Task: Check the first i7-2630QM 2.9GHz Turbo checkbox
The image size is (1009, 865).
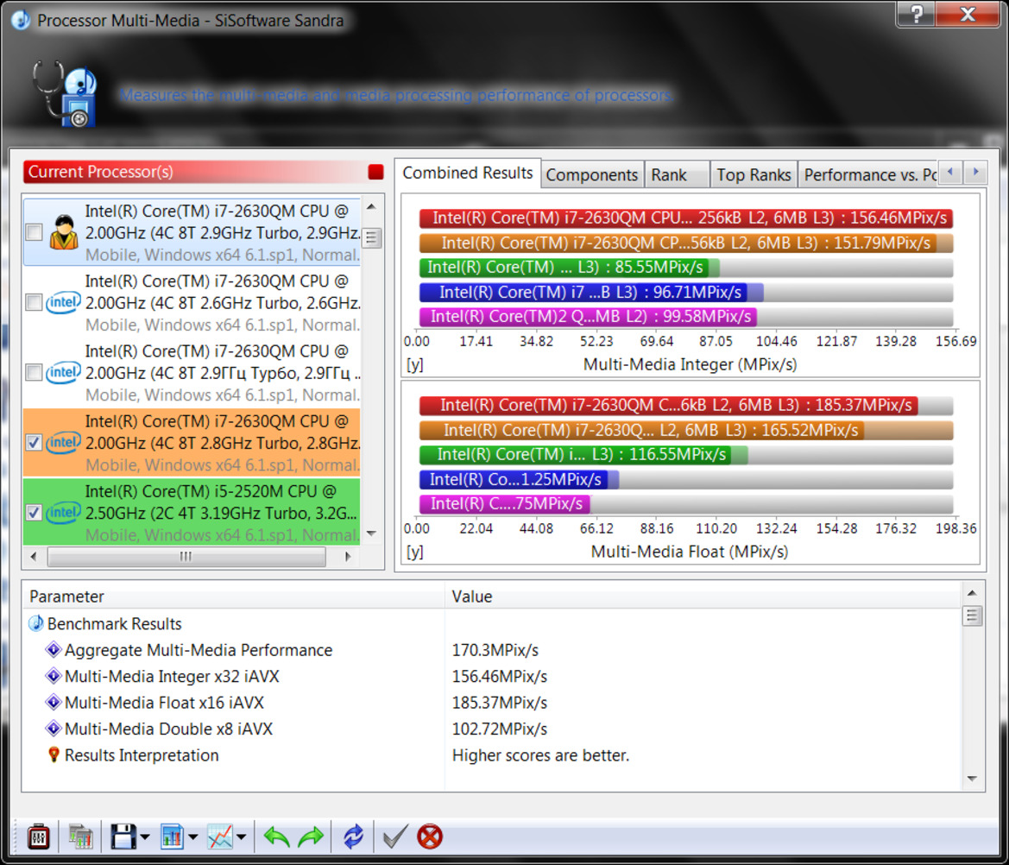Action: tap(35, 231)
